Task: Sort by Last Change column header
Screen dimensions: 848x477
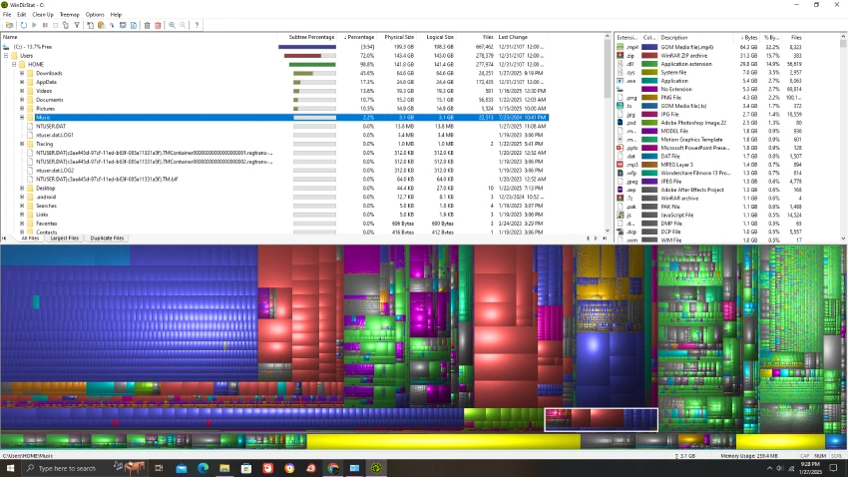Action: coord(523,37)
